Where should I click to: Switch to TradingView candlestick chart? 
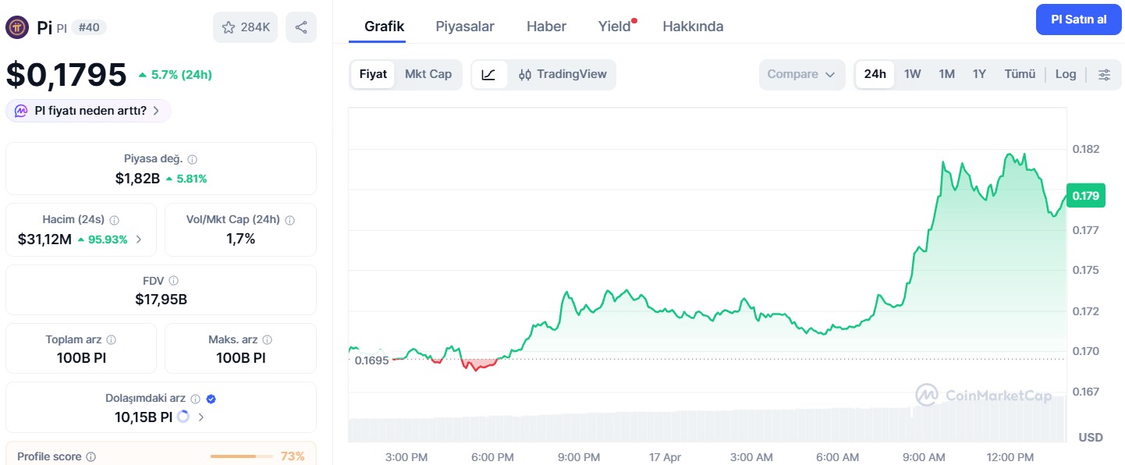tap(562, 75)
